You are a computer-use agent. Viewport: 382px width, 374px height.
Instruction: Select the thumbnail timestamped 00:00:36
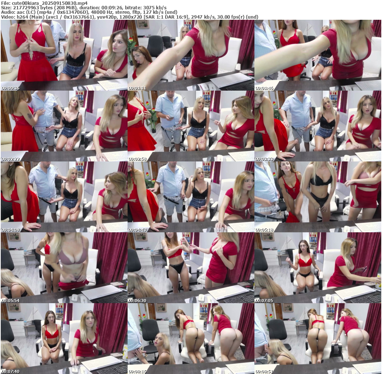click(64, 55)
